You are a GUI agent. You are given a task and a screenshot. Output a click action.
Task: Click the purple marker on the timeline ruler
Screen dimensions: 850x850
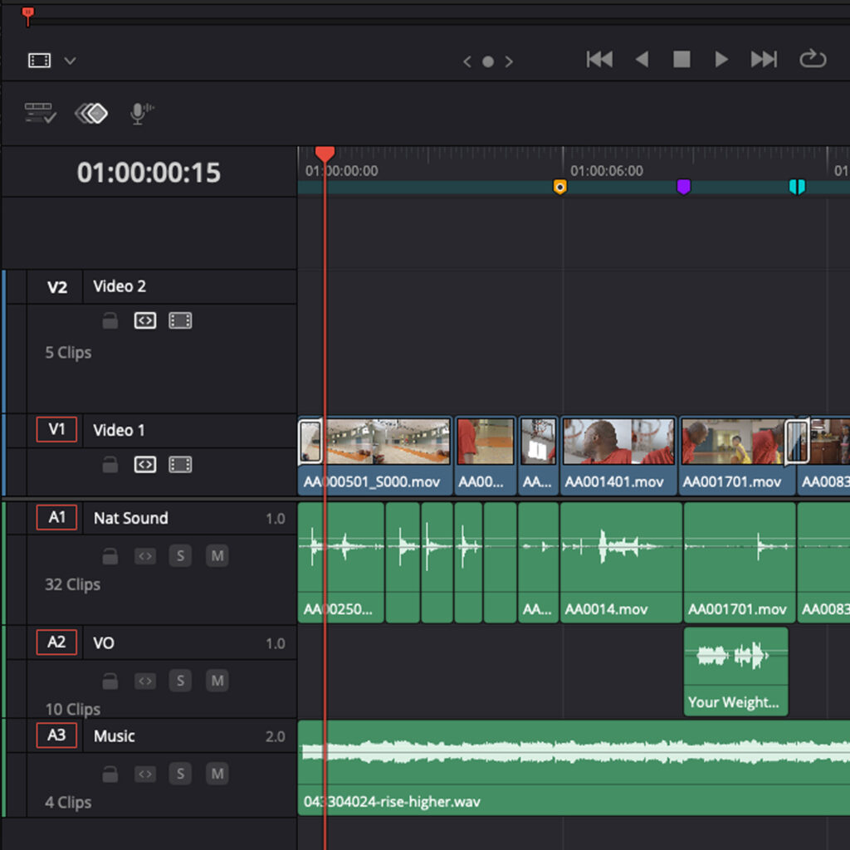point(683,187)
